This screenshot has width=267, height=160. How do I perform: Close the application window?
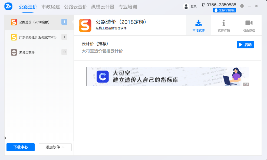256,6
